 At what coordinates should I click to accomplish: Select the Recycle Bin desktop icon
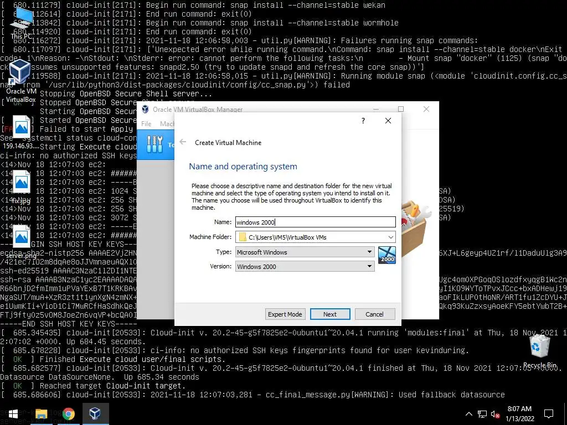[x=539, y=351]
